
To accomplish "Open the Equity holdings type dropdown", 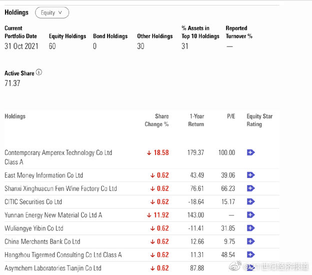I will pos(52,12).
